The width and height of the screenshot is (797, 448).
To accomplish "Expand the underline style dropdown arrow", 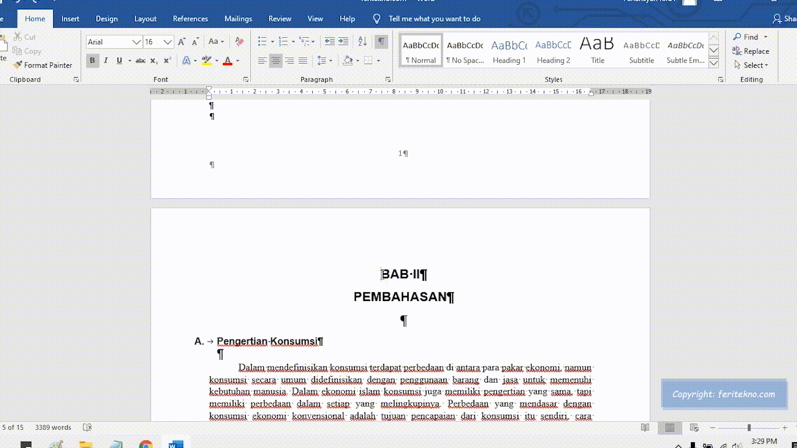I will tap(130, 61).
